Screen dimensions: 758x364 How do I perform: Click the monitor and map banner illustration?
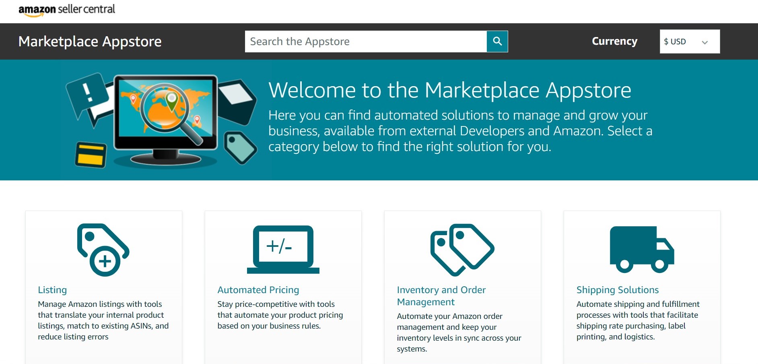[x=162, y=120]
